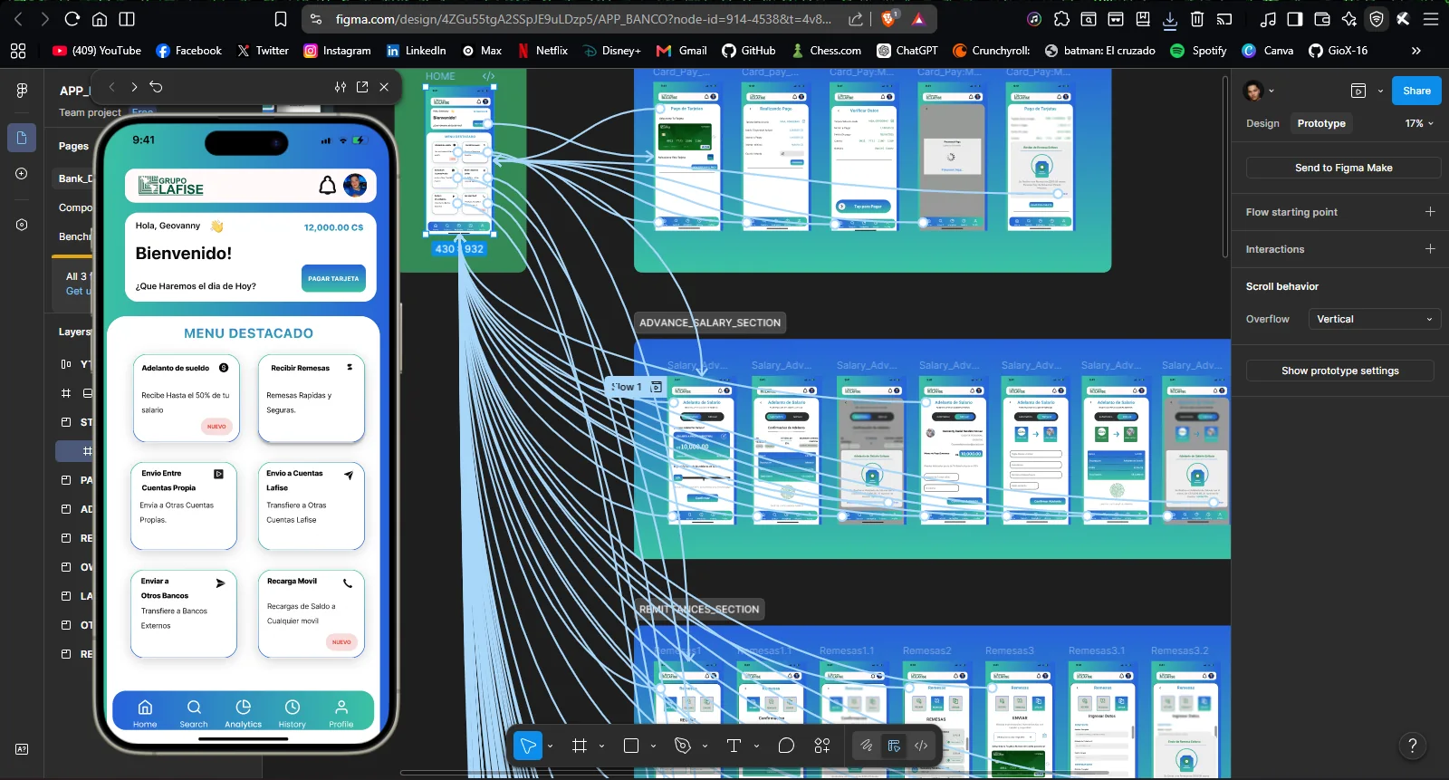Image resolution: width=1449 pixels, height=780 pixels.
Task: Tap Search icon in preview nav bar
Action: (194, 713)
